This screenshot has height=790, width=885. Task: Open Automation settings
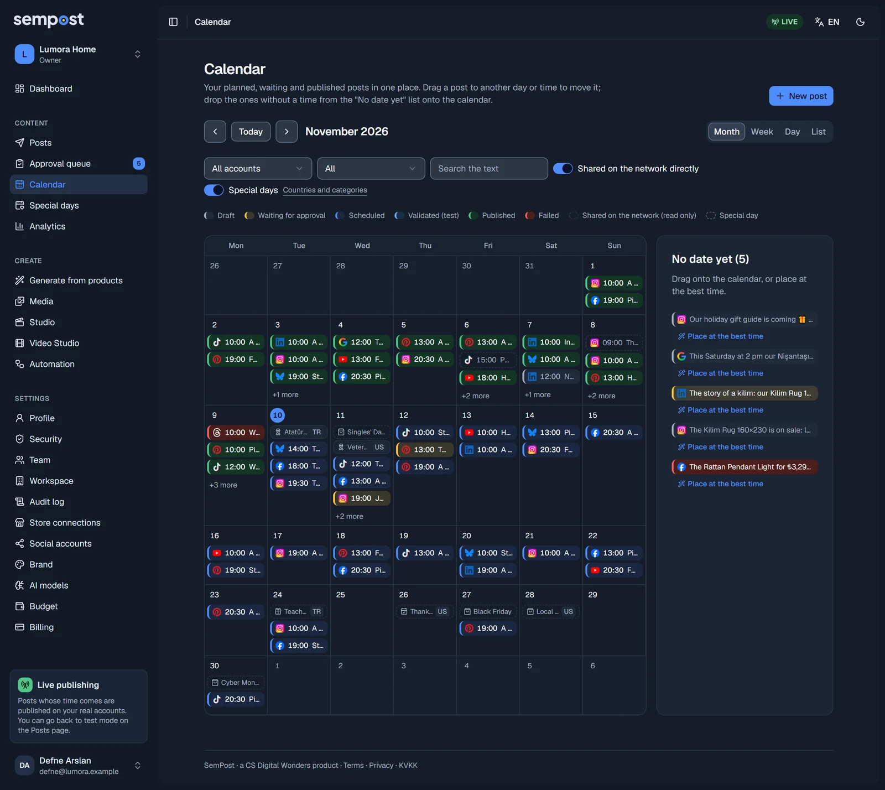(79, 364)
